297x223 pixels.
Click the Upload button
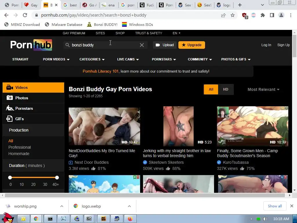(x=165, y=45)
